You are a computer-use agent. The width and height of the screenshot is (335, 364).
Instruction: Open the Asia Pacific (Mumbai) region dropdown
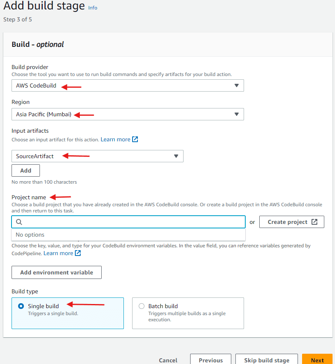128,114
